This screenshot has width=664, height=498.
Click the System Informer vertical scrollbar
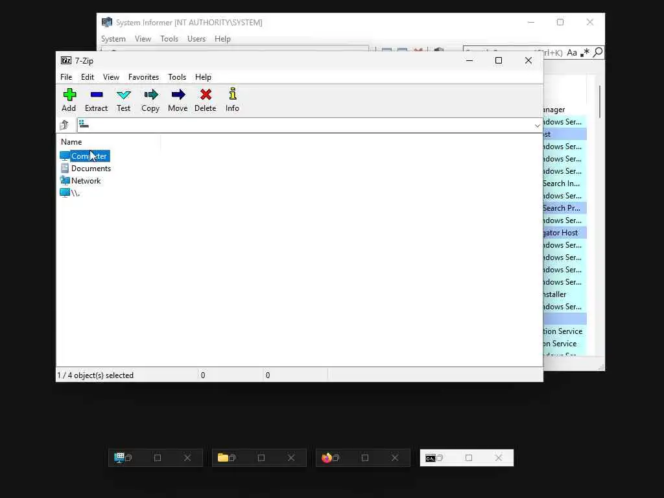point(600,102)
